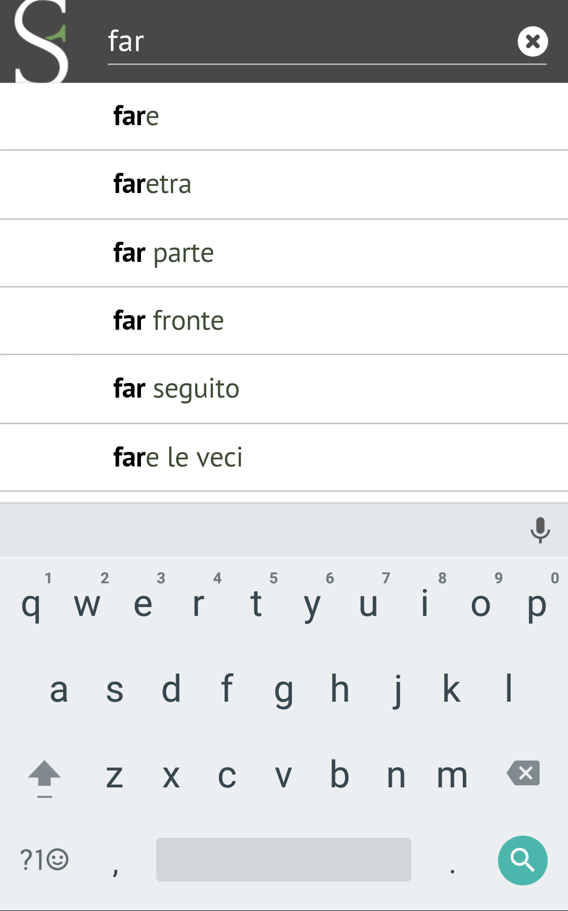Clear the search text with the X icon
The width and height of the screenshot is (568, 911).
click(532, 42)
